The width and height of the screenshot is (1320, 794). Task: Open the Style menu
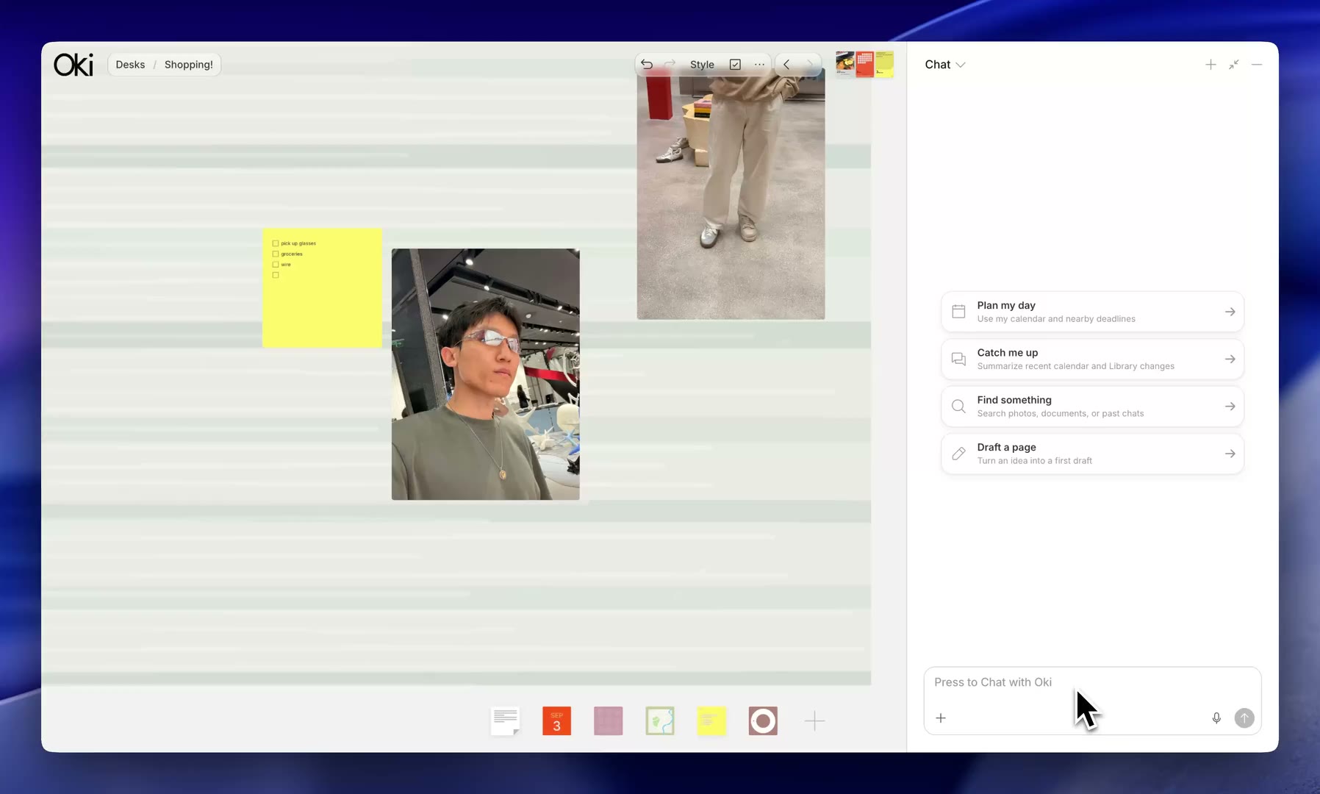point(702,65)
